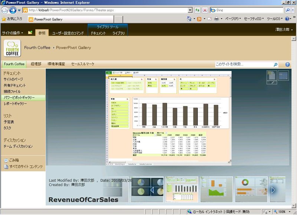
Task: Open 共有ドキュメント in the sidebar
Action: (x=14, y=85)
